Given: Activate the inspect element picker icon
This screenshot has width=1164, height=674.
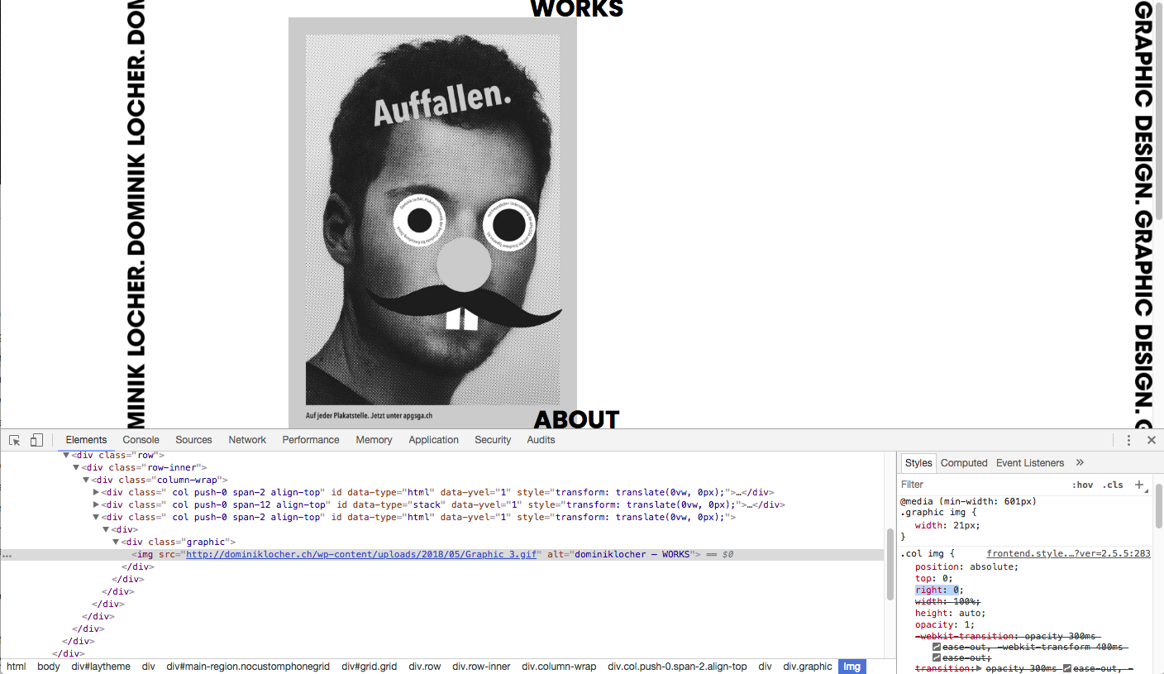Looking at the screenshot, I should 15,440.
